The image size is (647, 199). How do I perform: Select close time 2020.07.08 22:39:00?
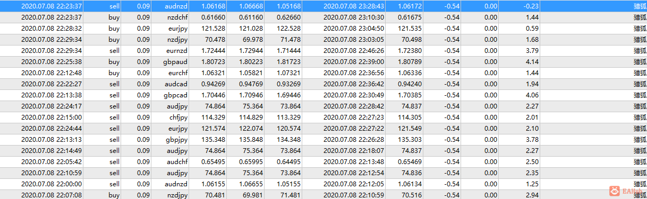[354, 62]
